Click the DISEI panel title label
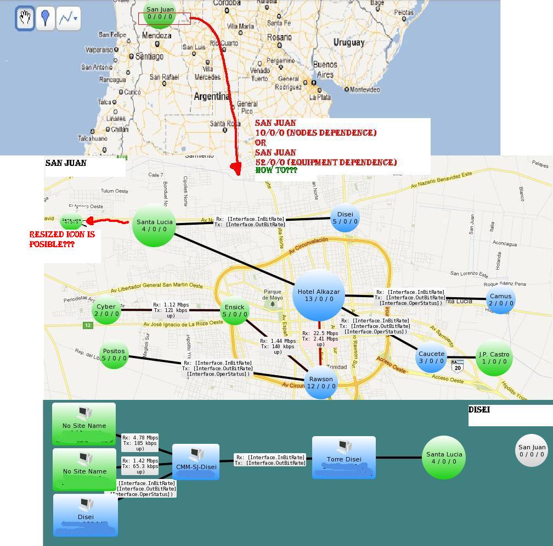The height and width of the screenshot is (546, 553). coord(479,409)
